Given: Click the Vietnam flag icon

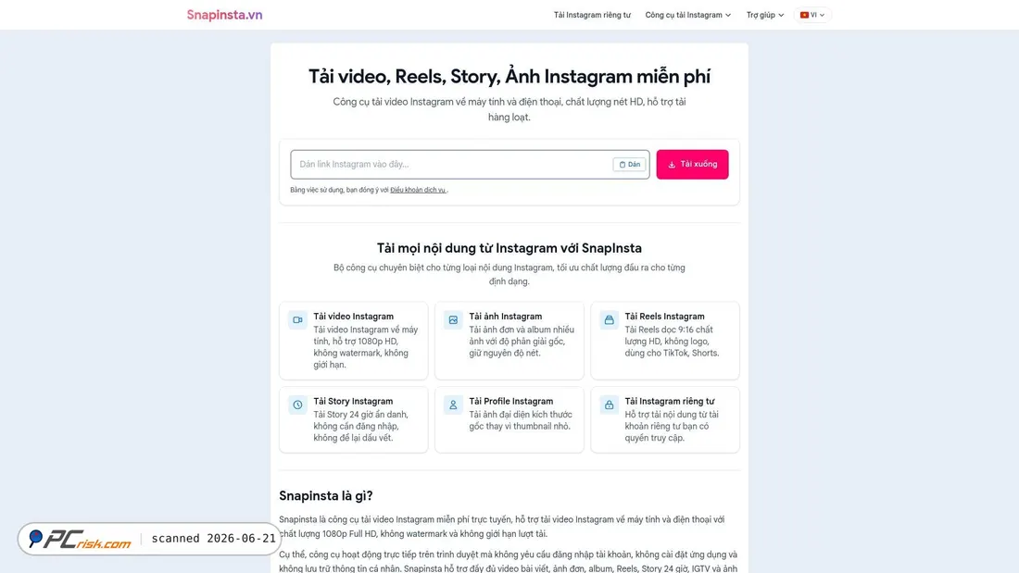Looking at the screenshot, I should point(804,15).
